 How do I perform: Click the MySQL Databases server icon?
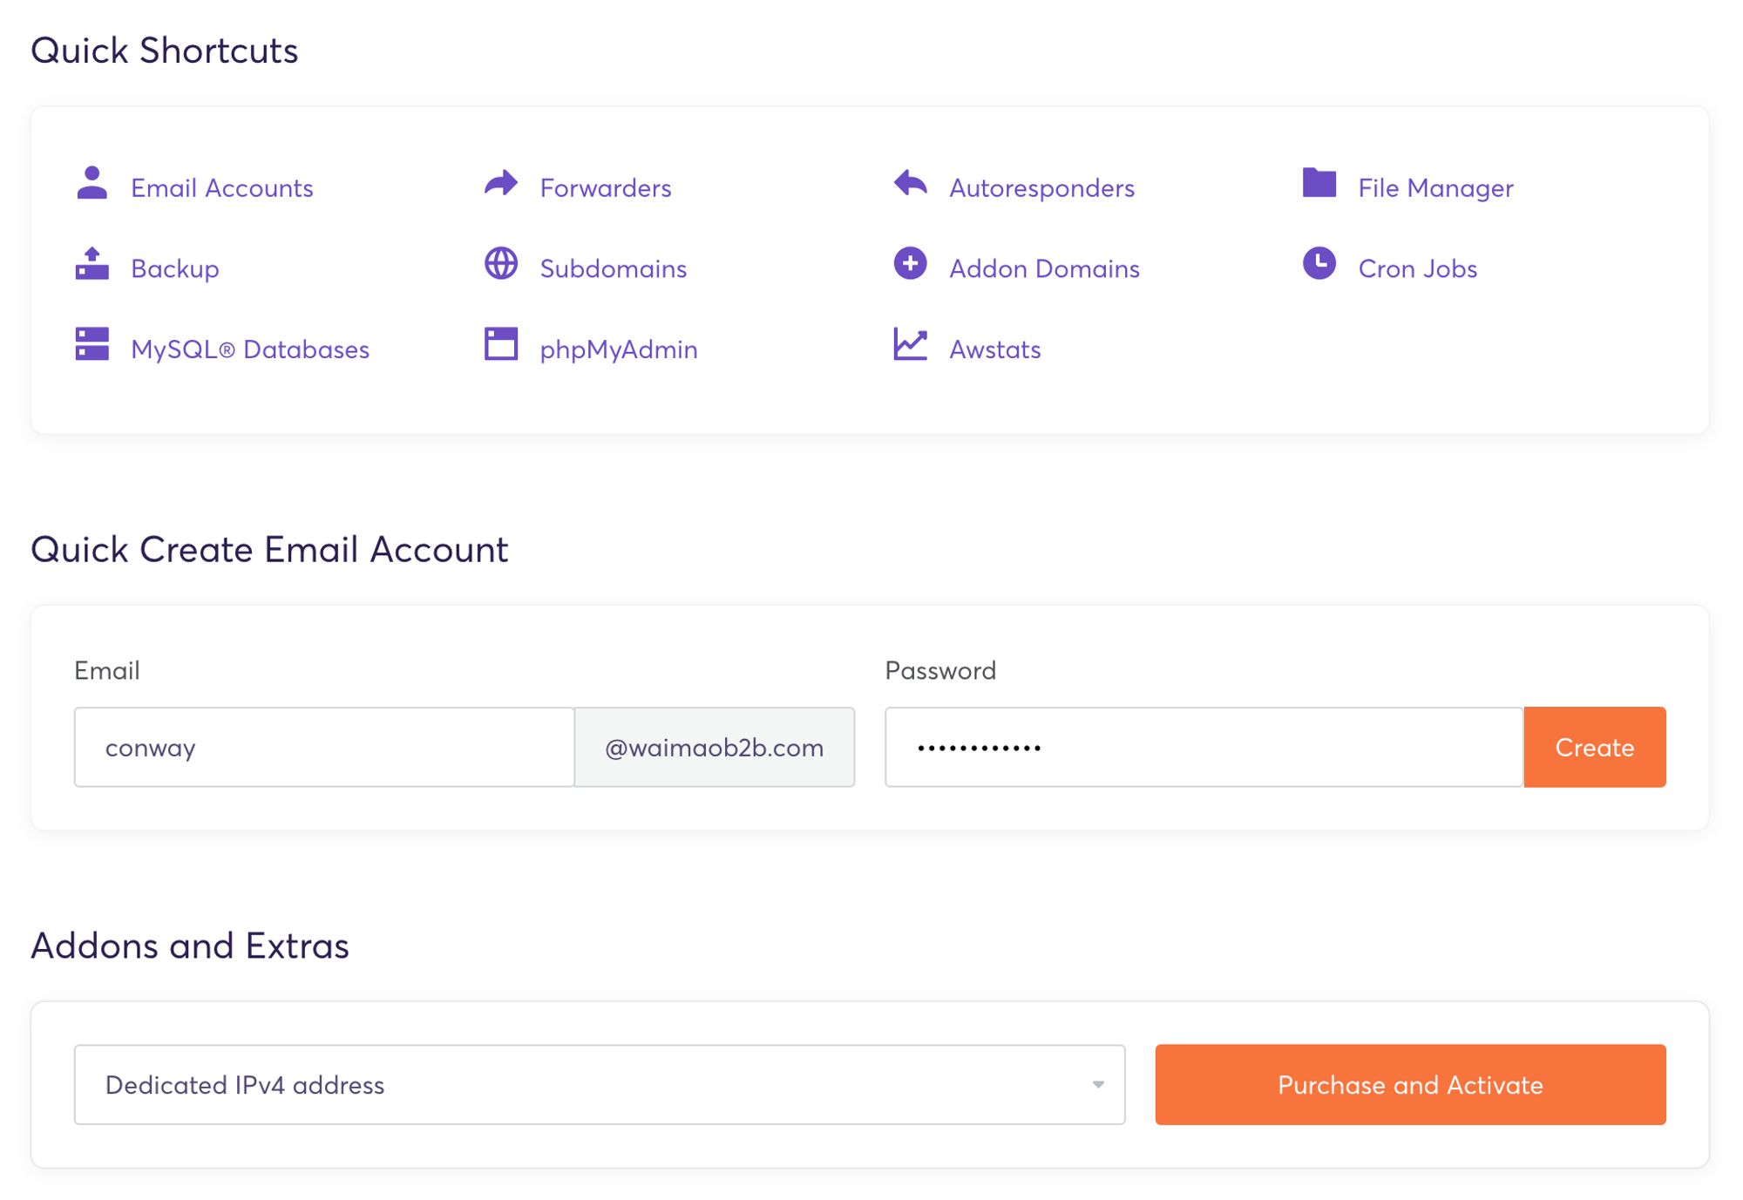coord(92,344)
